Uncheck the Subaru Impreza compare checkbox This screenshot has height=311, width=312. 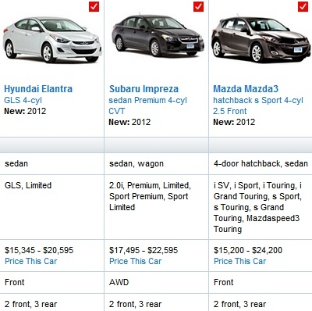(198, 6)
